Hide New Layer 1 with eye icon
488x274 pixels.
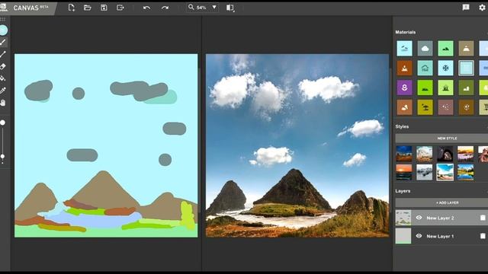[419, 236]
